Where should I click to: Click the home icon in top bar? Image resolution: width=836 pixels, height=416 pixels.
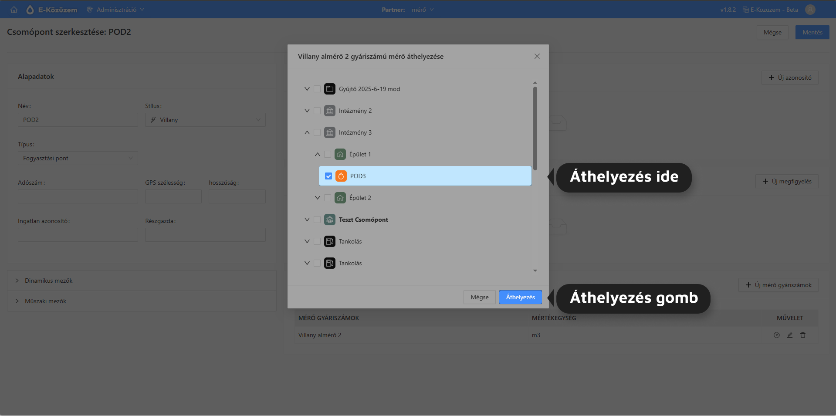coord(14,10)
